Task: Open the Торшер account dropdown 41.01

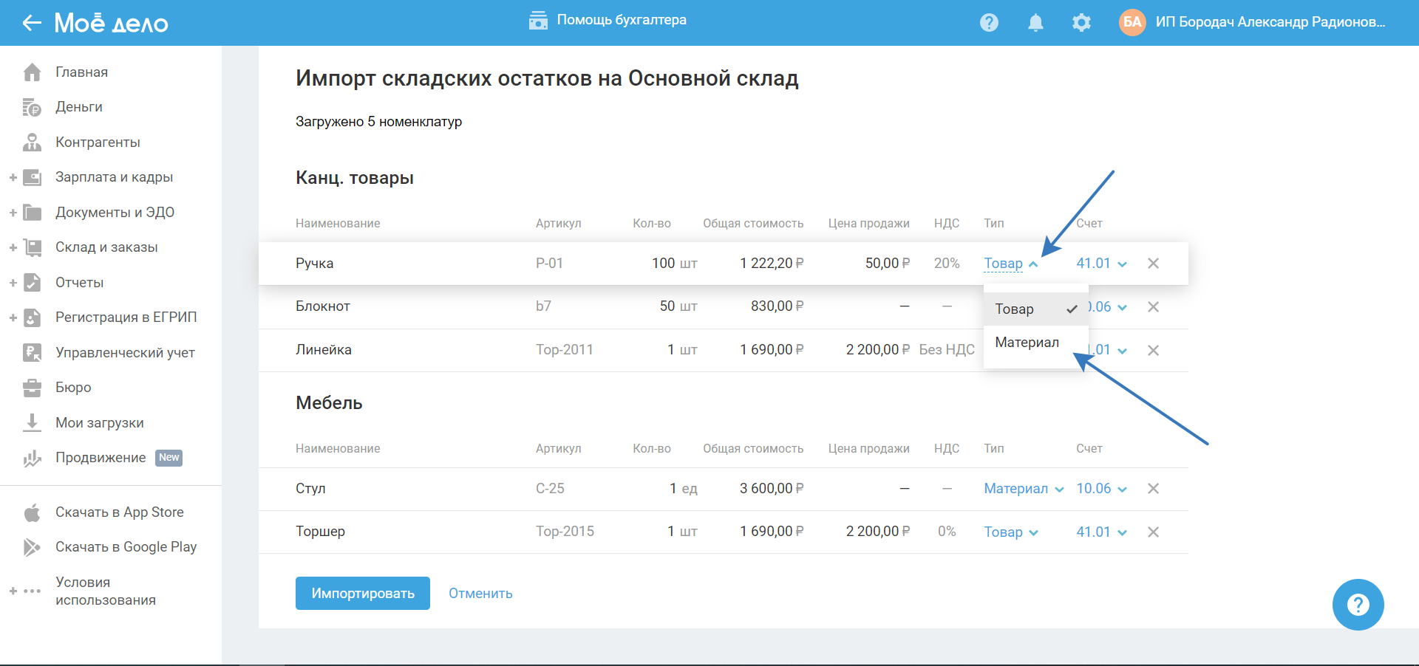Action: pos(1100,532)
